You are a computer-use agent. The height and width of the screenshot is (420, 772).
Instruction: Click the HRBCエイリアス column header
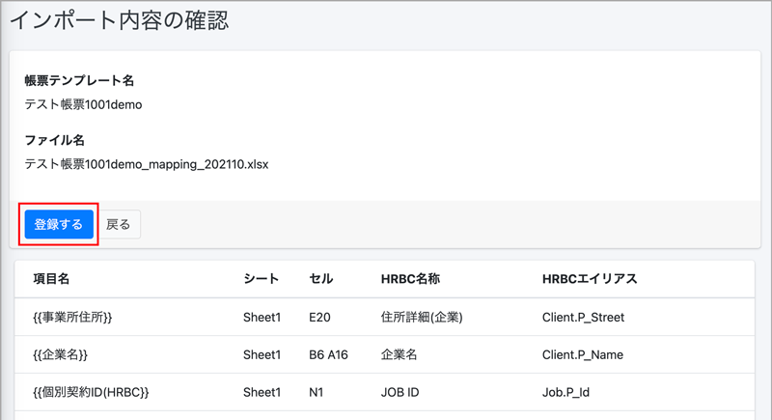590,279
